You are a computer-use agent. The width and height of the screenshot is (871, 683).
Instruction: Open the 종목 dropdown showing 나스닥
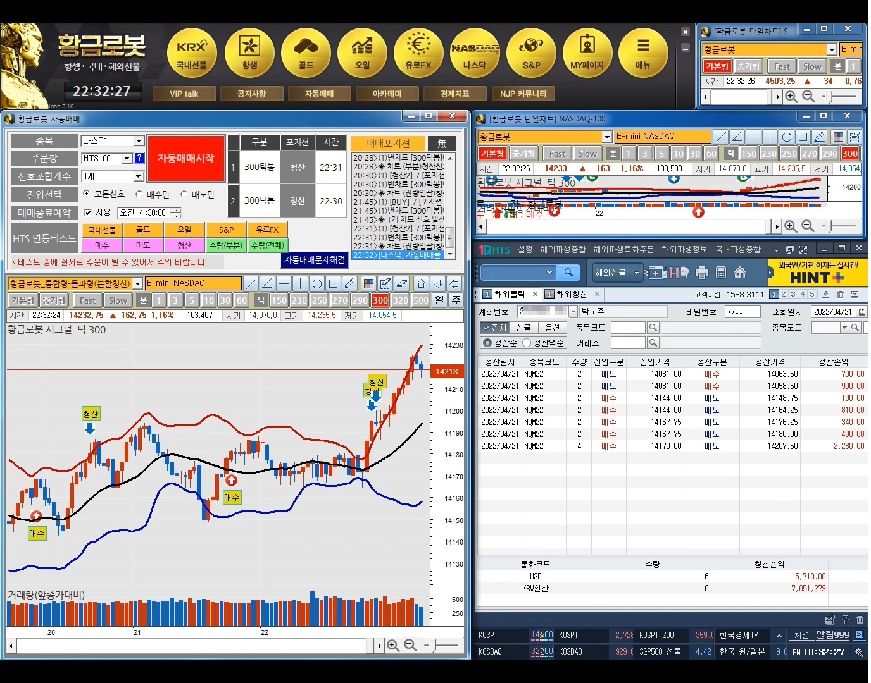[139, 140]
